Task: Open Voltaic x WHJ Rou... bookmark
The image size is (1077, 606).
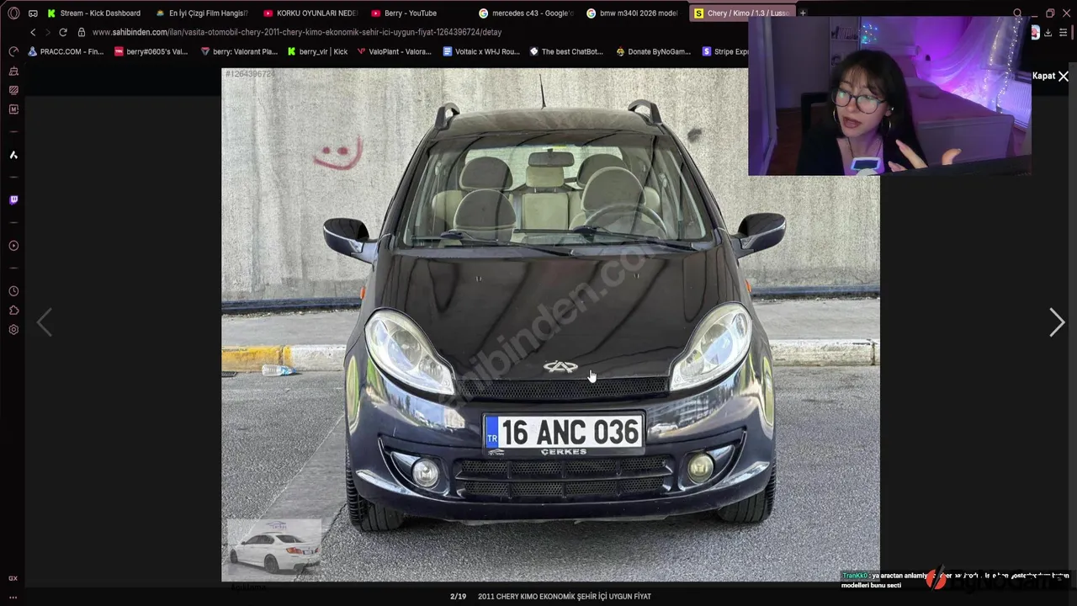Action: point(480,51)
